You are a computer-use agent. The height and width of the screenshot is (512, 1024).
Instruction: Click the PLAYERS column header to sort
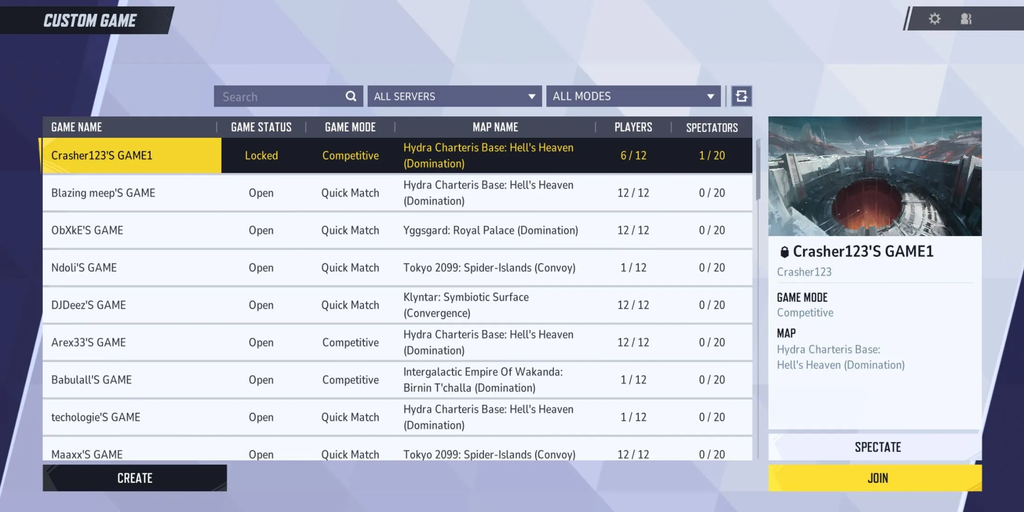click(633, 128)
